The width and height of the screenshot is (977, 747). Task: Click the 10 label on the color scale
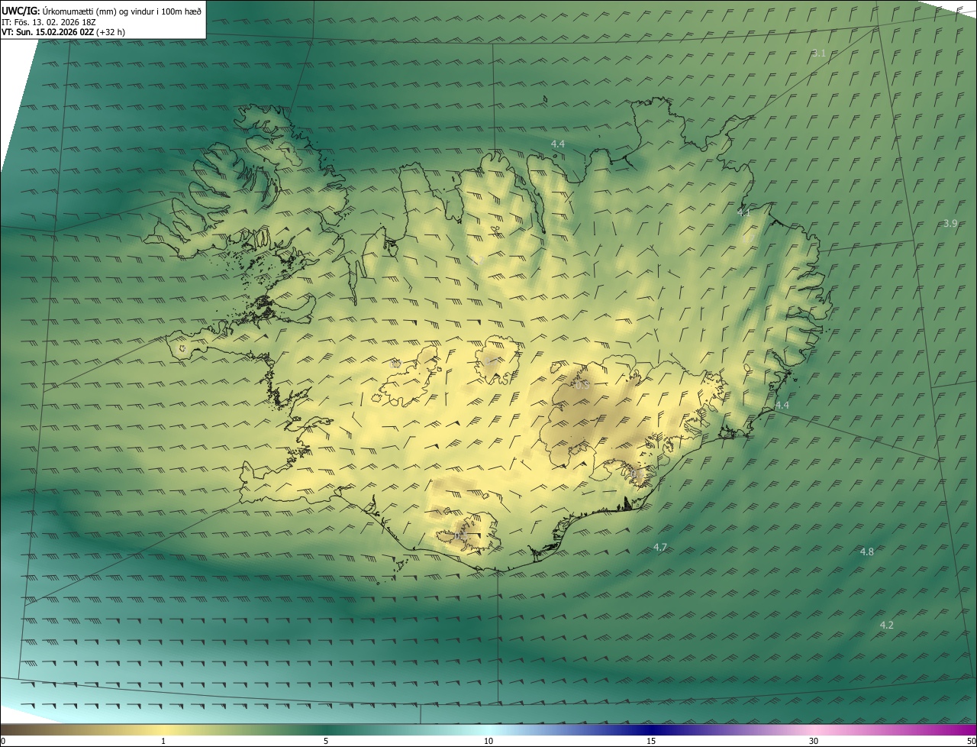pyautogui.click(x=488, y=741)
